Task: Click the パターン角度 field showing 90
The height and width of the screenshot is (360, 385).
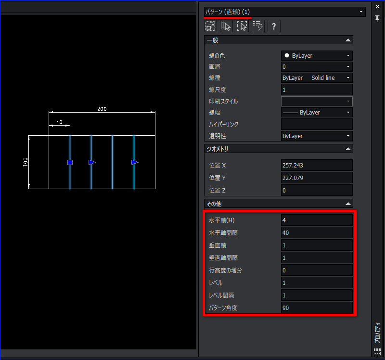Action: click(317, 308)
